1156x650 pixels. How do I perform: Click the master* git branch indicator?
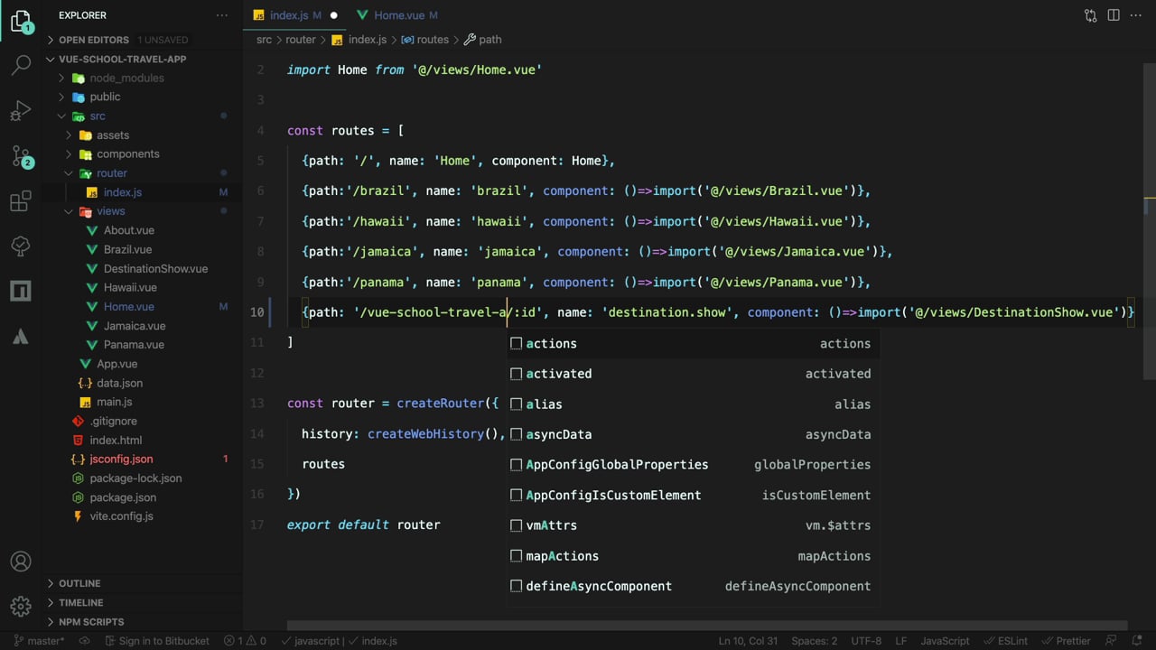39,641
